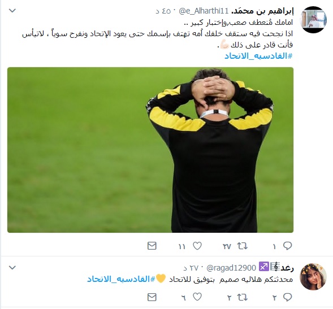Like ragad12900's tweet with the heart icon
This screenshot has height=309, width=333.
pos(197,297)
